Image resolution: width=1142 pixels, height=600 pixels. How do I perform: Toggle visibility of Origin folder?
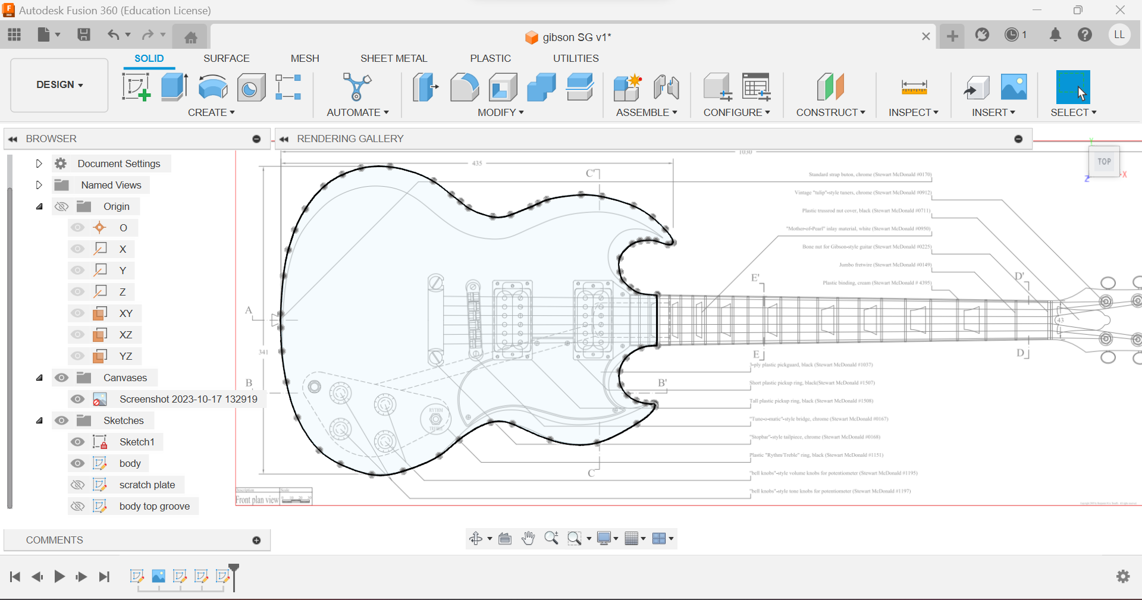[x=62, y=206]
